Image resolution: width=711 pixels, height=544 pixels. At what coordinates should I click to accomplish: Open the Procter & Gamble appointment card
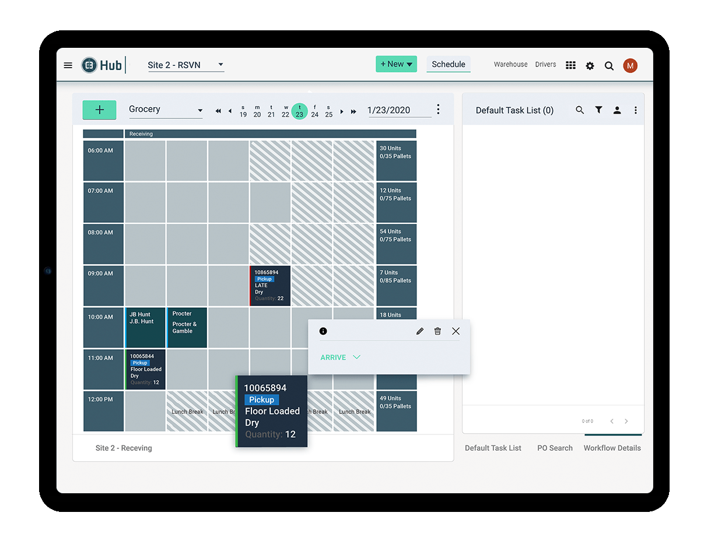pos(187,328)
